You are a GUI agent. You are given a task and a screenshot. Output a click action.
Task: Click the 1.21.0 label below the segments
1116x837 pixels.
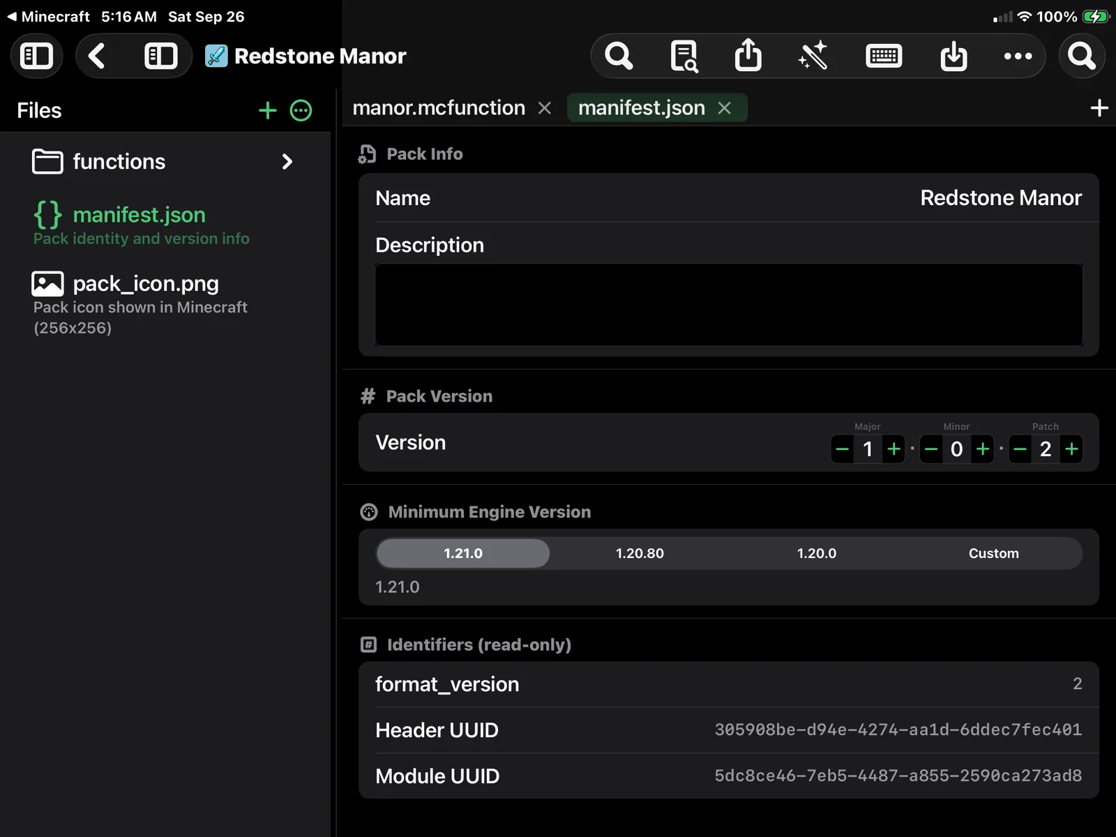click(398, 587)
